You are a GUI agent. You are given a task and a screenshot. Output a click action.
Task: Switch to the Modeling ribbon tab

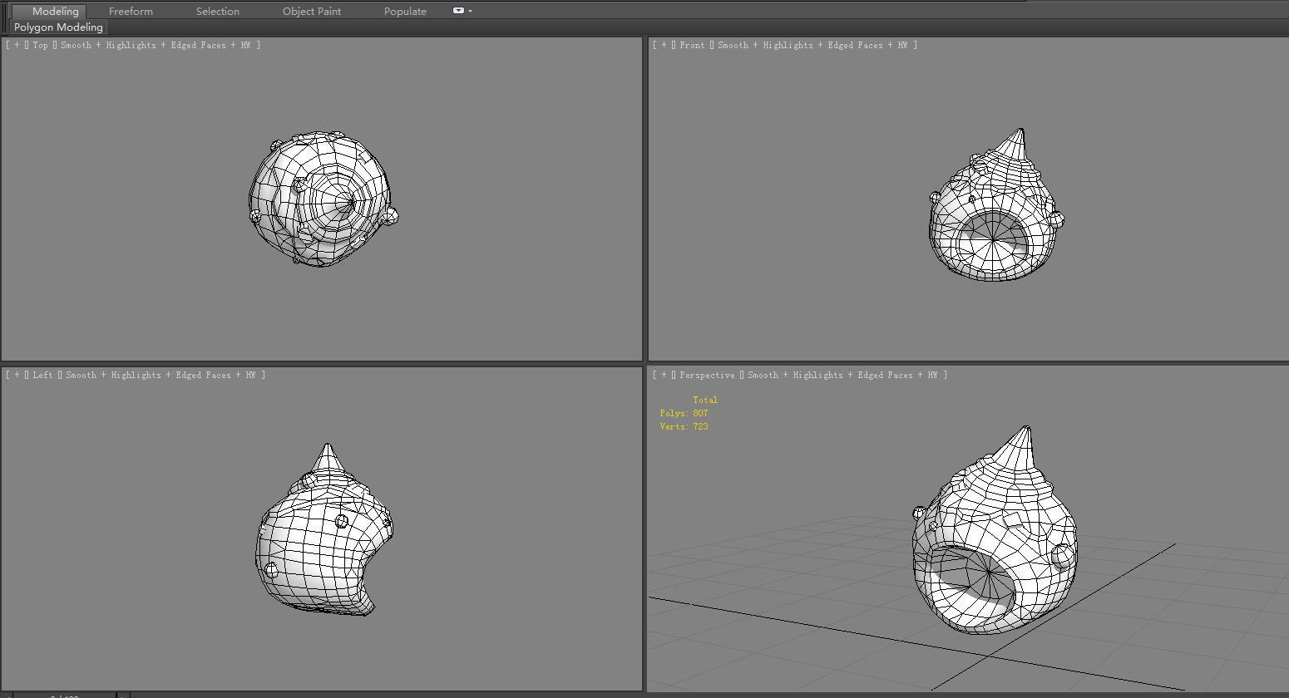point(55,11)
